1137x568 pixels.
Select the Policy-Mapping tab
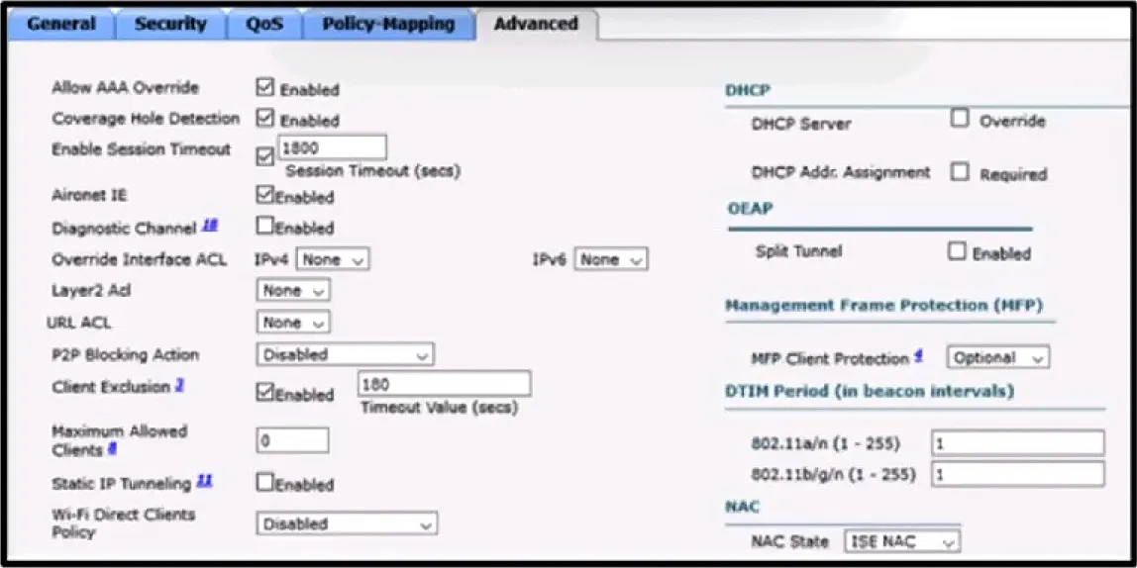(x=388, y=24)
